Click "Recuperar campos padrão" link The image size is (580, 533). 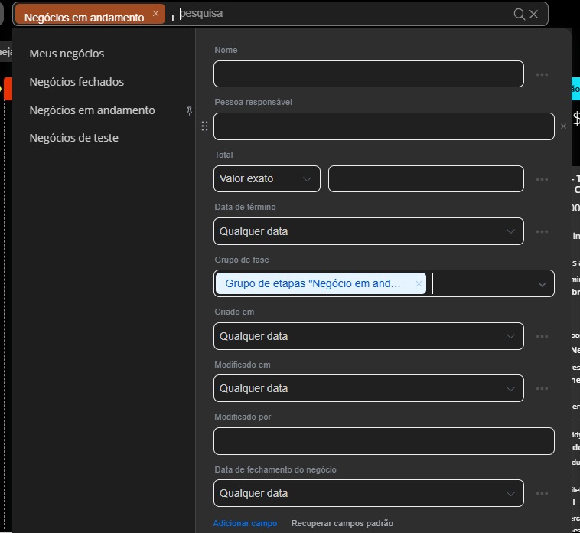[342, 523]
